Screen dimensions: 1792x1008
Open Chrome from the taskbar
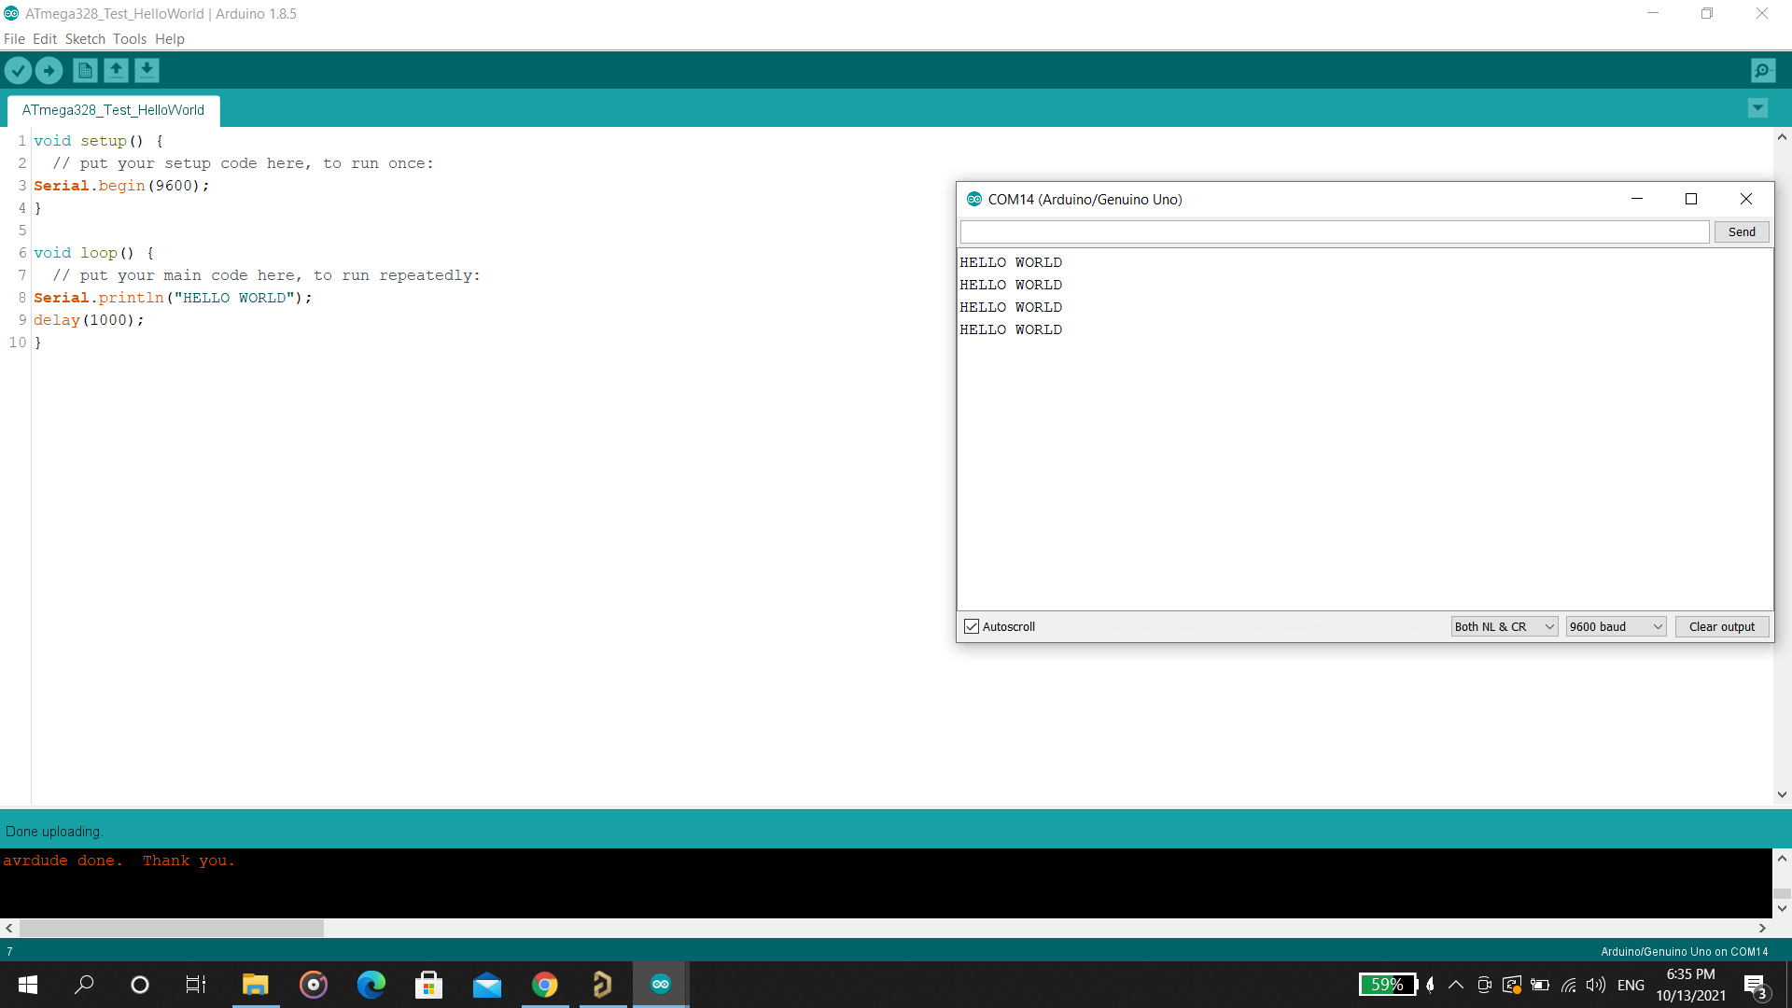pos(545,985)
